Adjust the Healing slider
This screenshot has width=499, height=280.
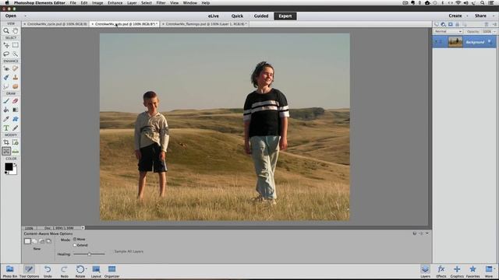point(89,254)
